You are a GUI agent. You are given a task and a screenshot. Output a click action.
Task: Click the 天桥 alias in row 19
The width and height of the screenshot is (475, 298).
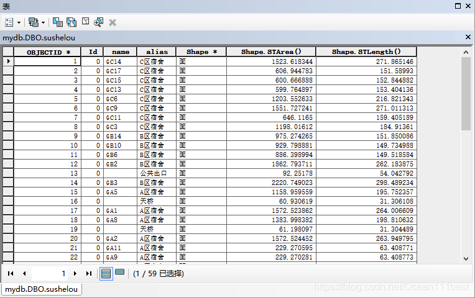156,229
